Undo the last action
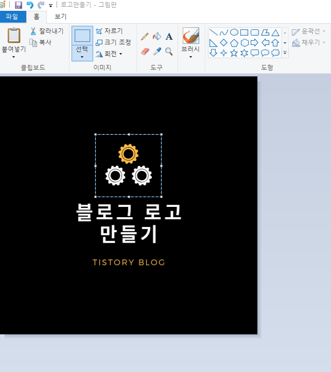This screenshot has width=331, height=372. tap(30, 5)
